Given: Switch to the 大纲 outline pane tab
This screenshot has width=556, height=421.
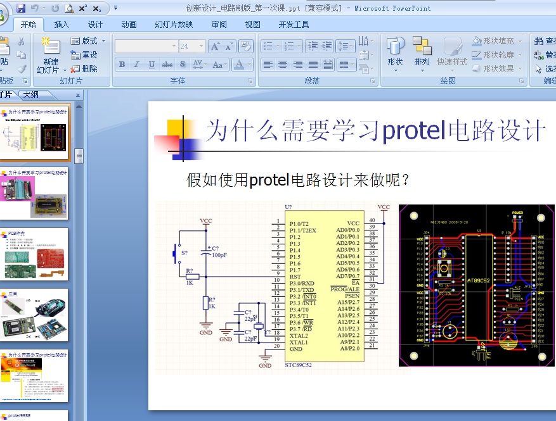Looking at the screenshot, I should (31, 95).
